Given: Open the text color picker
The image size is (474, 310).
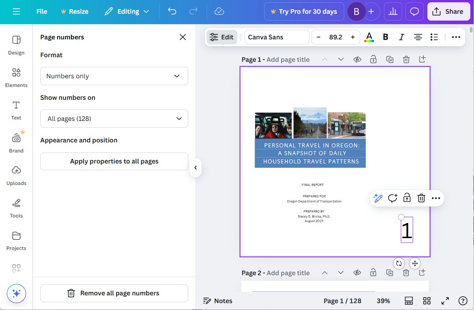Looking at the screenshot, I should click(x=369, y=37).
